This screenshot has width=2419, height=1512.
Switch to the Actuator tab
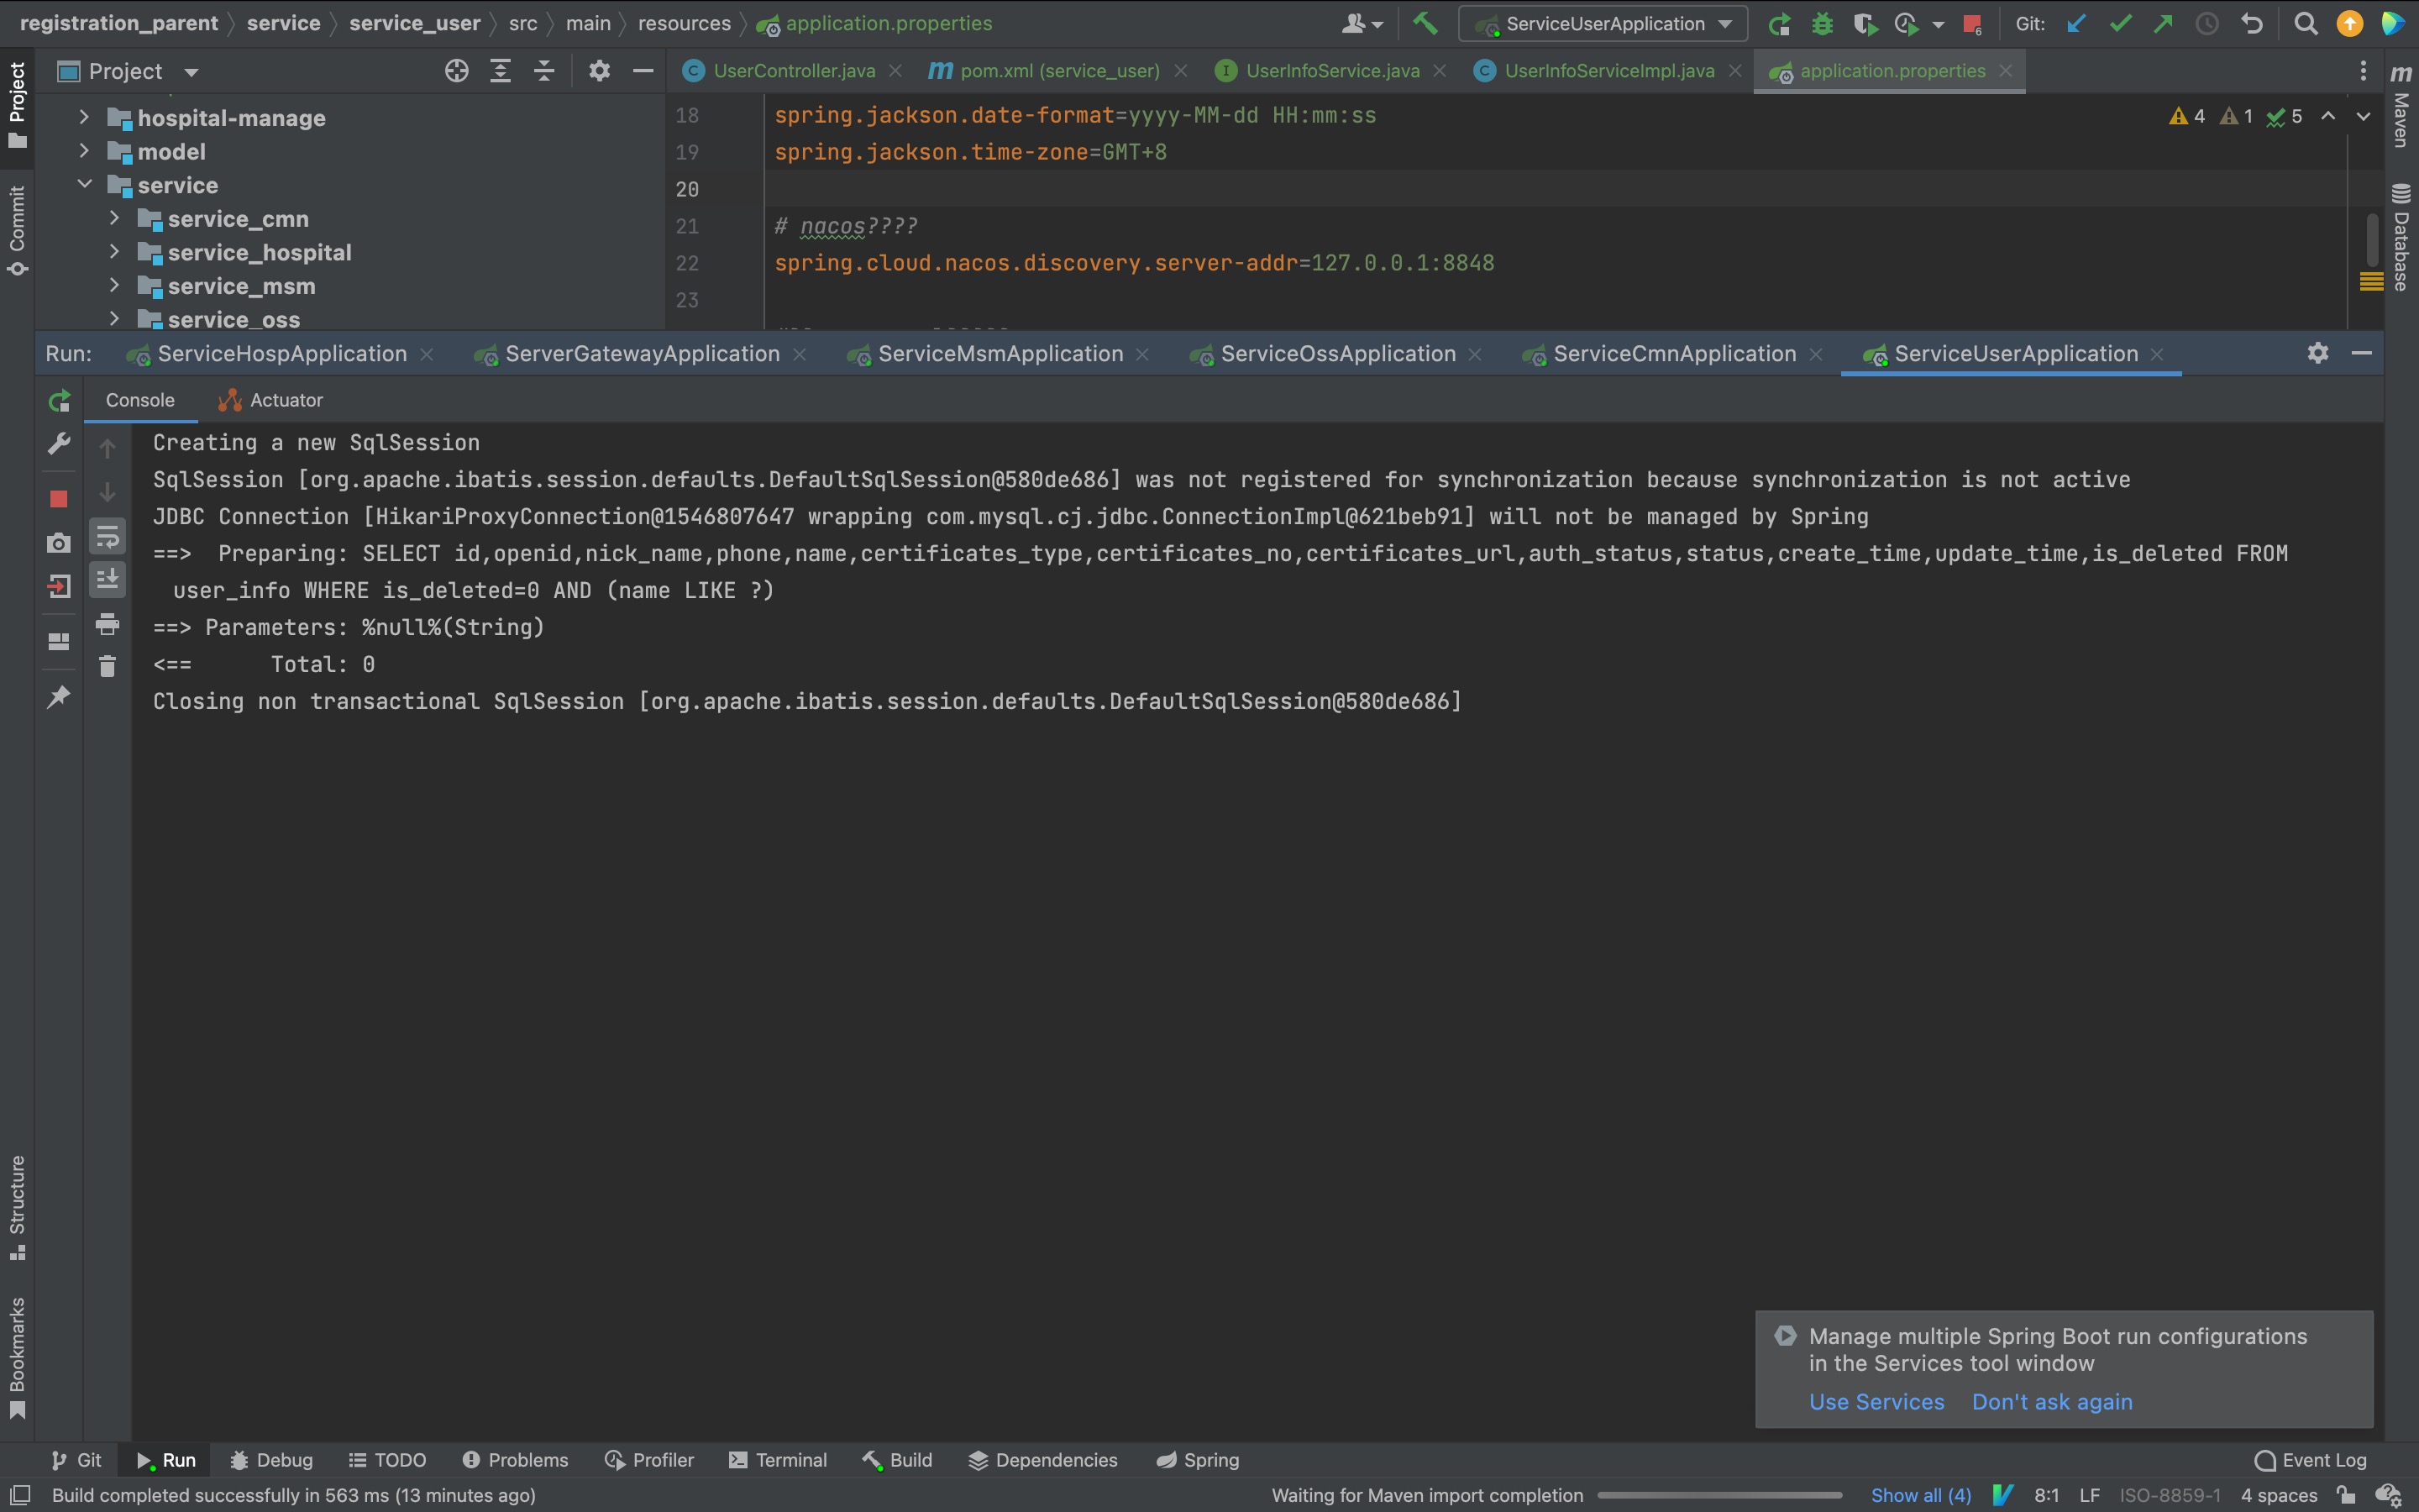click(271, 400)
